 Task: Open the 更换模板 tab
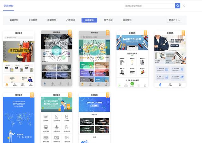point(9,6)
